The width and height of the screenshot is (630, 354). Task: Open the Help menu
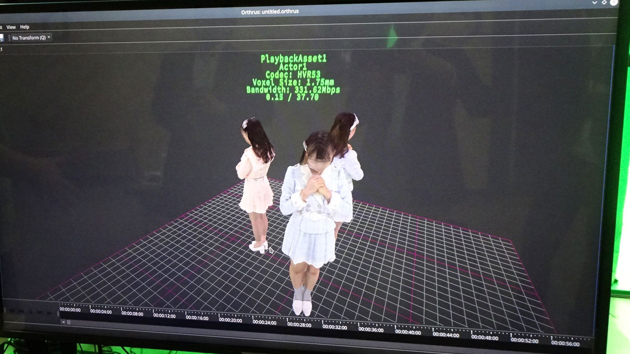coord(24,27)
